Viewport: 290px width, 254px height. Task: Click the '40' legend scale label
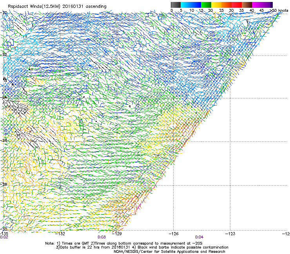(x=252, y=10)
